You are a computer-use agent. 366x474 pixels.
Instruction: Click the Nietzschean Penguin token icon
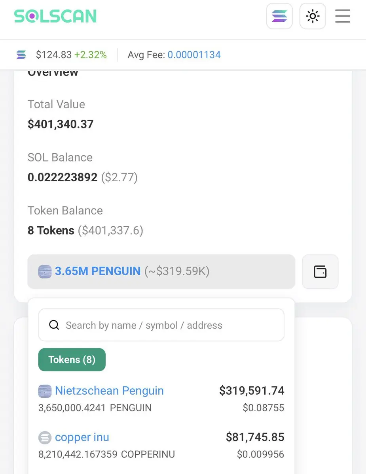tap(45, 391)
